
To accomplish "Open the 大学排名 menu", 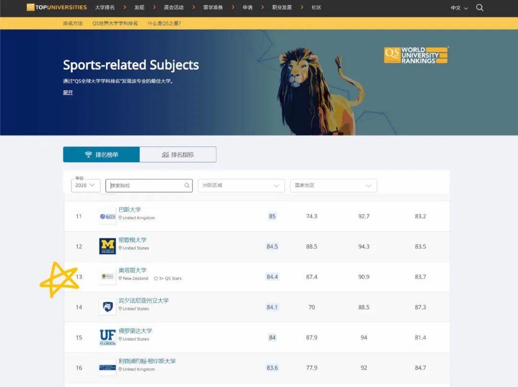I will coord(105,8).
